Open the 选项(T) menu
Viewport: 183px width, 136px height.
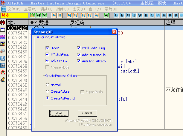tap(79, 9)
